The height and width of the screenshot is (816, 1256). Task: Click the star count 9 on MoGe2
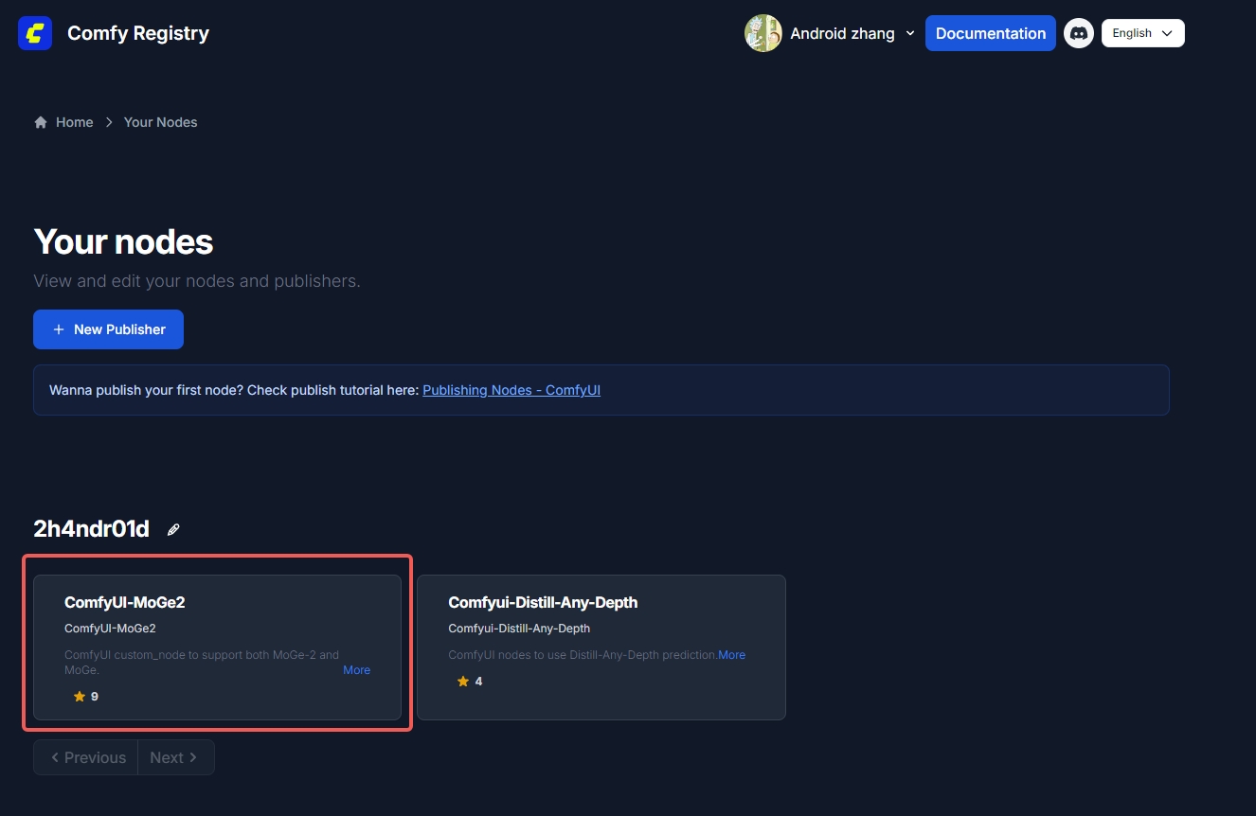(x=95, y=697)
